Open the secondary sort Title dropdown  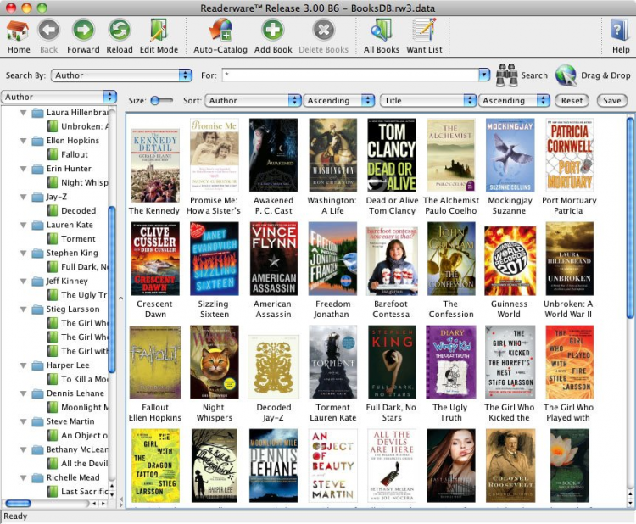pos(428,101)
